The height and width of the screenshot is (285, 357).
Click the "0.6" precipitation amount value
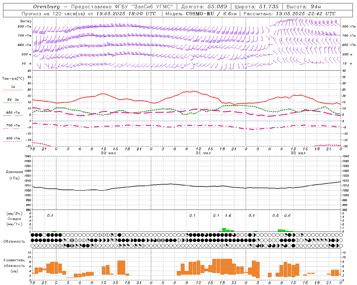287,215
